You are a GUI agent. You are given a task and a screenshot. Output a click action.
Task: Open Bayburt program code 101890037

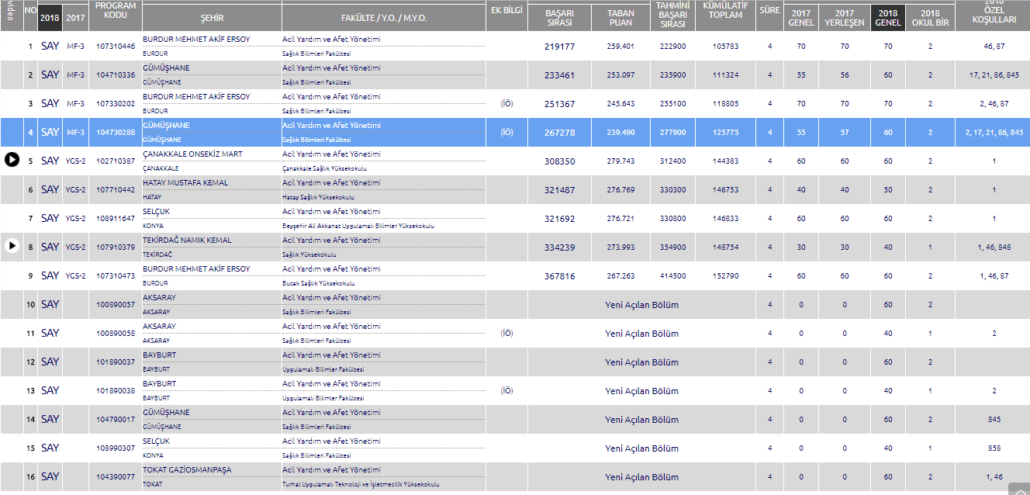[x=116, y=362]
